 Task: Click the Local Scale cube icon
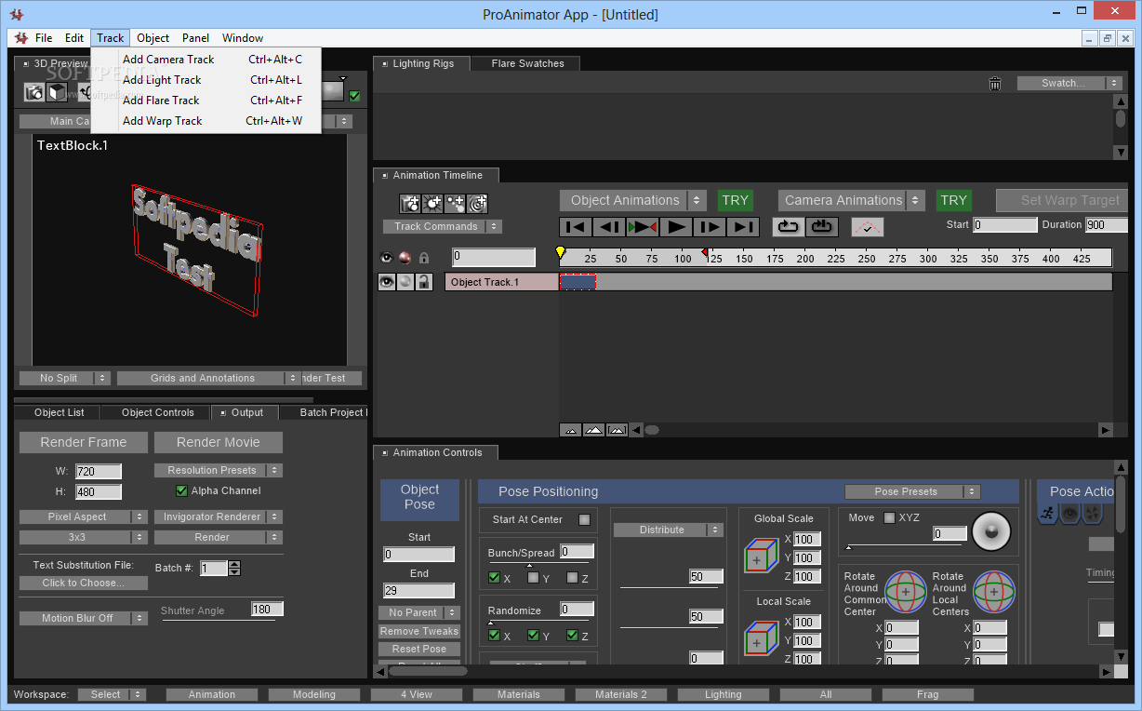(x=761, y=638)
